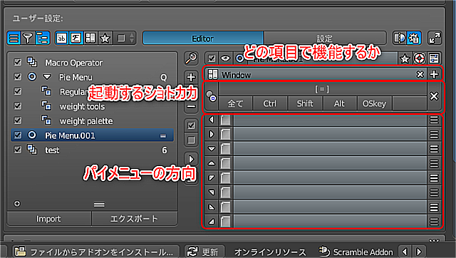Viewport: 456px width, 258px height.
Task: Uncheck the Macro Operator checkbox
Action: coord(17,62)
